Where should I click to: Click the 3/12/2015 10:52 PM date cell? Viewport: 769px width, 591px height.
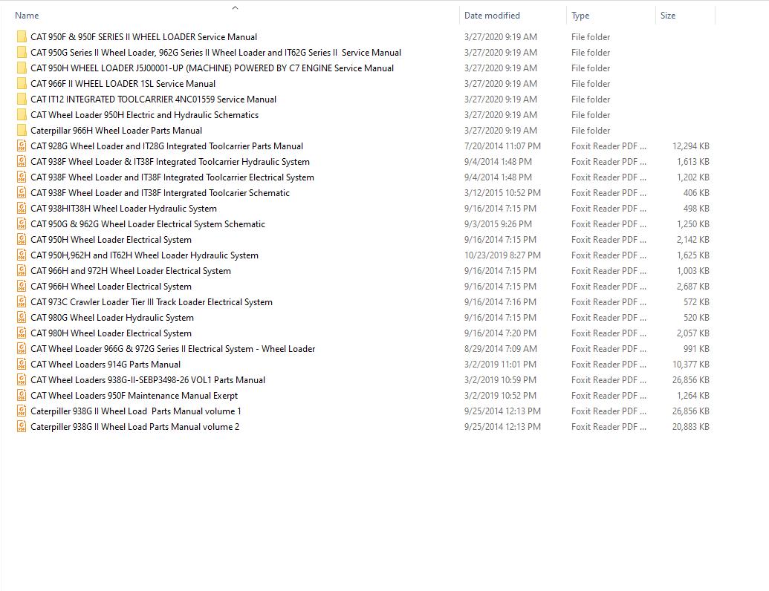tap(502, 193)
